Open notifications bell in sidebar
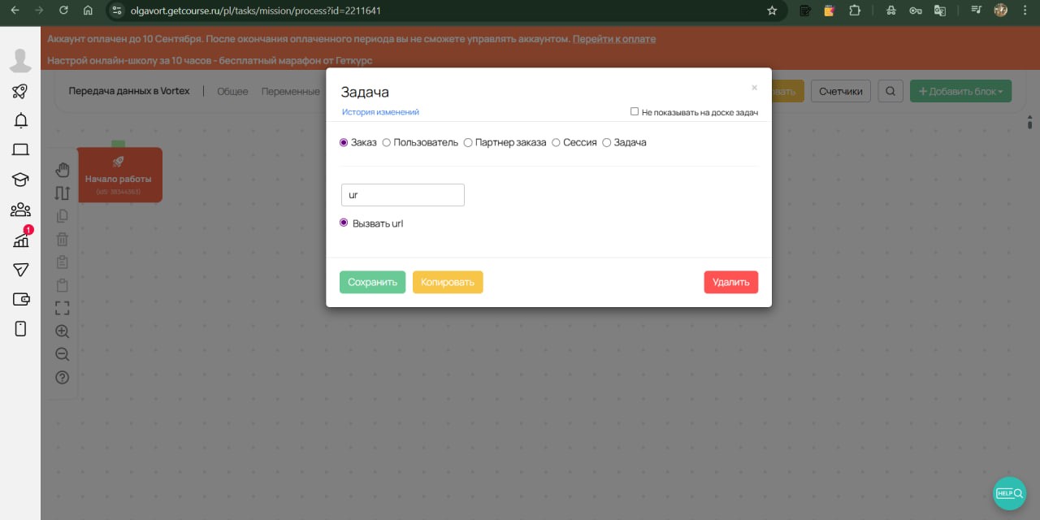The height and width of the screenshot is (520, 1040). 20,121
